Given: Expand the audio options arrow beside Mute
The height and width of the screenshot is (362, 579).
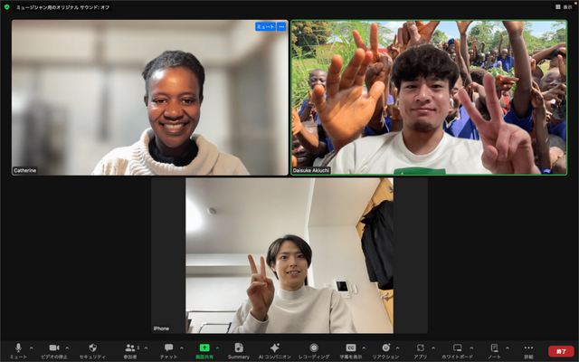Looking at the screenshot, I should coord(31,348).
